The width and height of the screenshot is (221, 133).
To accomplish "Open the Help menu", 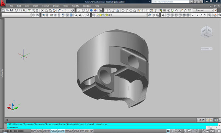I will [97, 6].
